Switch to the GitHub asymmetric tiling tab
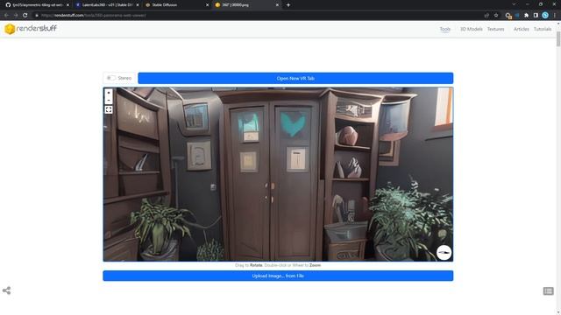Image resolution: width=561 pixels, height=315 pixels. click(x=37, y=5)
